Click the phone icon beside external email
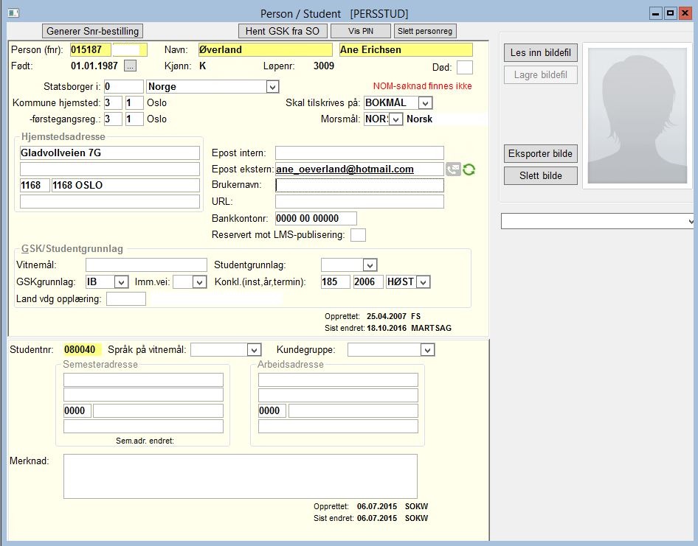The image size is (698, 546). tap(453, 169)
